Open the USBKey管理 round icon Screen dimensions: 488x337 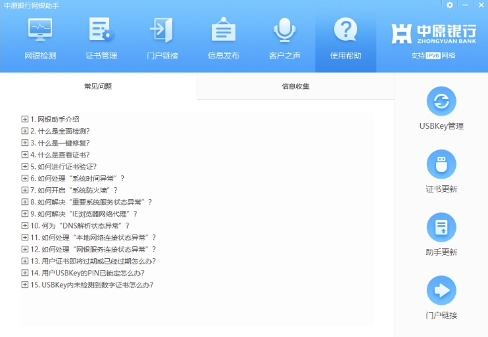(x=441, y=101)
